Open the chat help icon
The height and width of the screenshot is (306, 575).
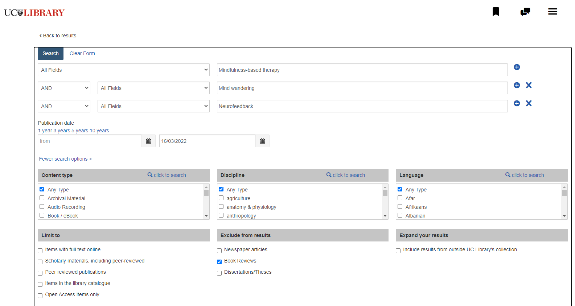(x=525, y=12)
